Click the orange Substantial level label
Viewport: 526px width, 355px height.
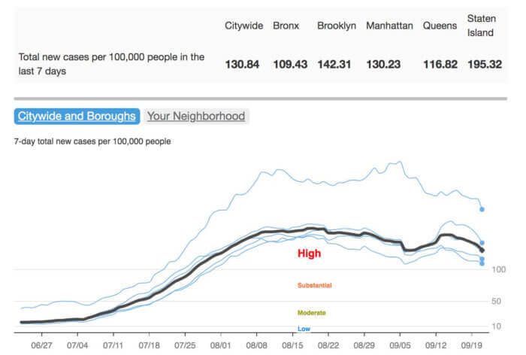pos(314,286)
